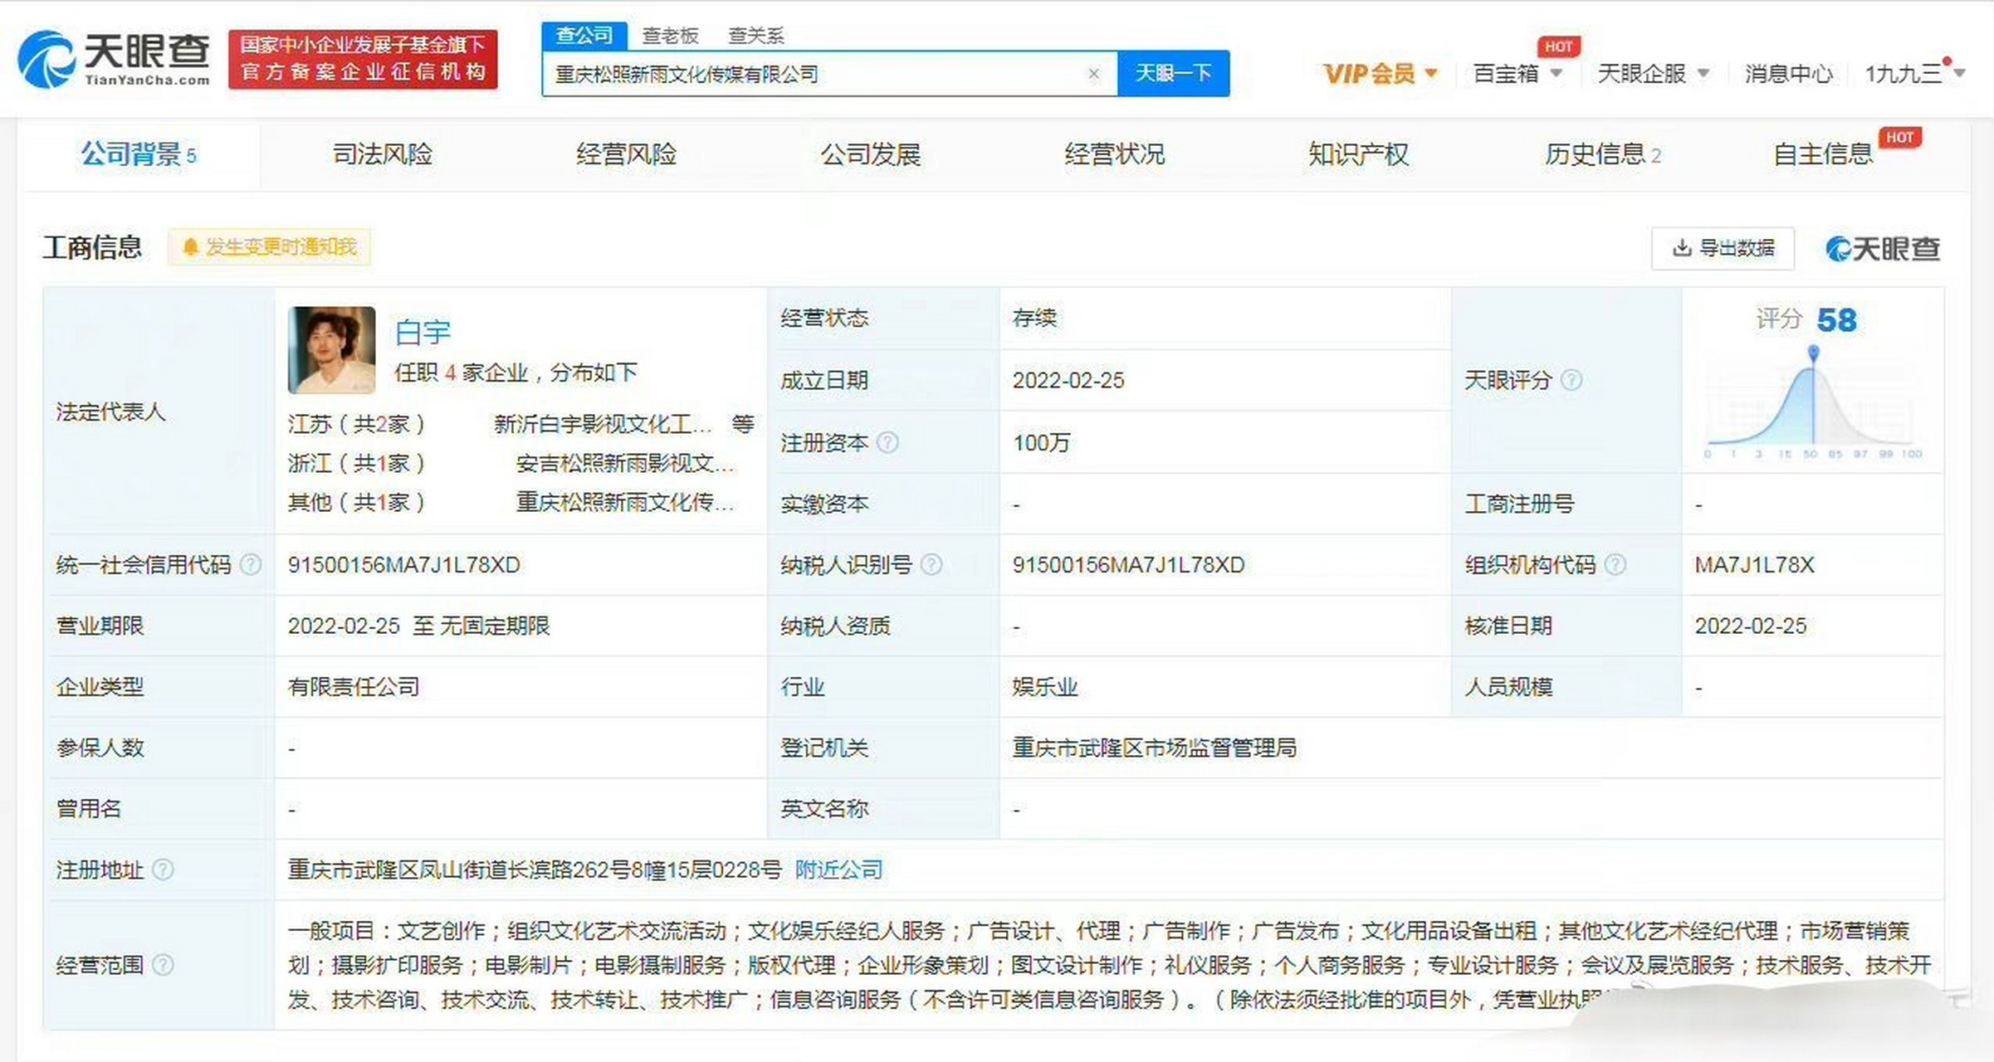Click the question mark next to 天眼评分
Image resolution: width=1994 pixels, height=1062 pixels.
[x=1571, y=381]
